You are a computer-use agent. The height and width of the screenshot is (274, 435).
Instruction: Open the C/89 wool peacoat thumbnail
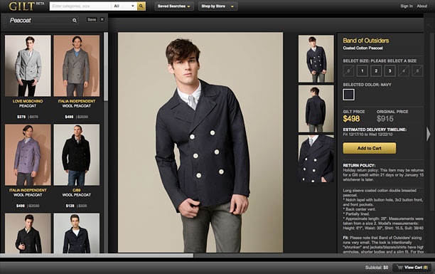point(77,154)
